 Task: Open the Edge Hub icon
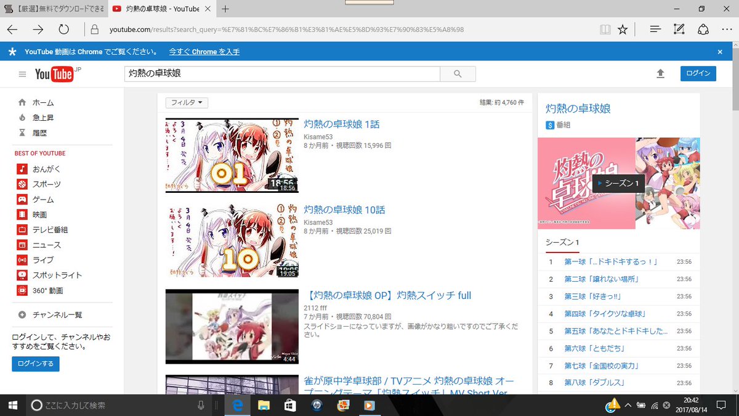click(656, 30)
